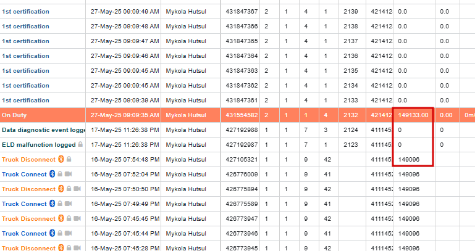The width and height of the screenshot is (475, 251).
Task: Open 1st certification at 09:09:49 AM
Action: tap(25, 12)
